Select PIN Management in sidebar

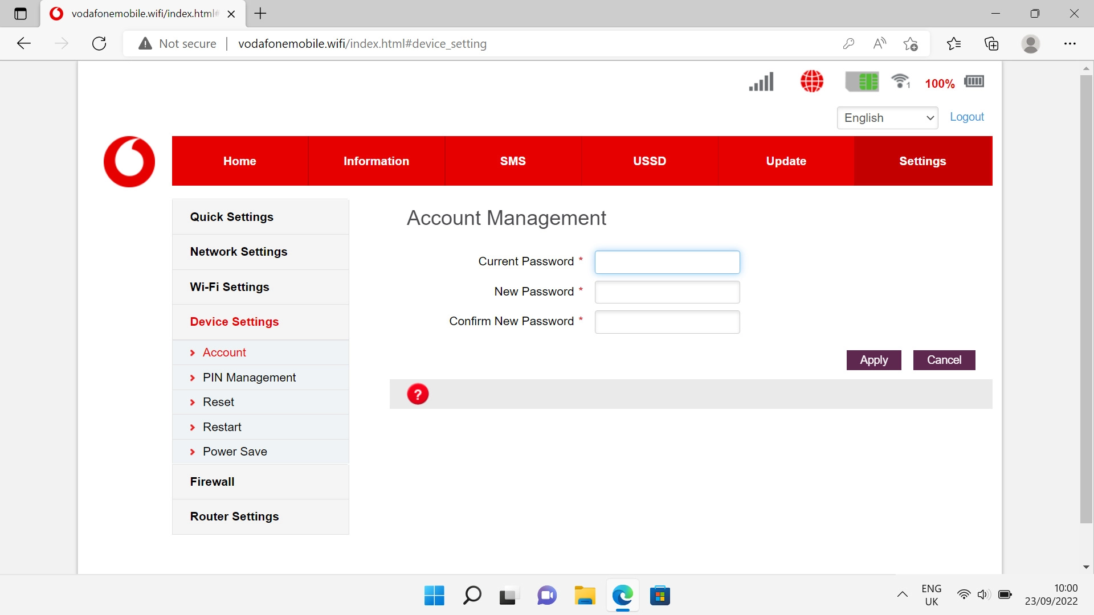tap(249, 378)
